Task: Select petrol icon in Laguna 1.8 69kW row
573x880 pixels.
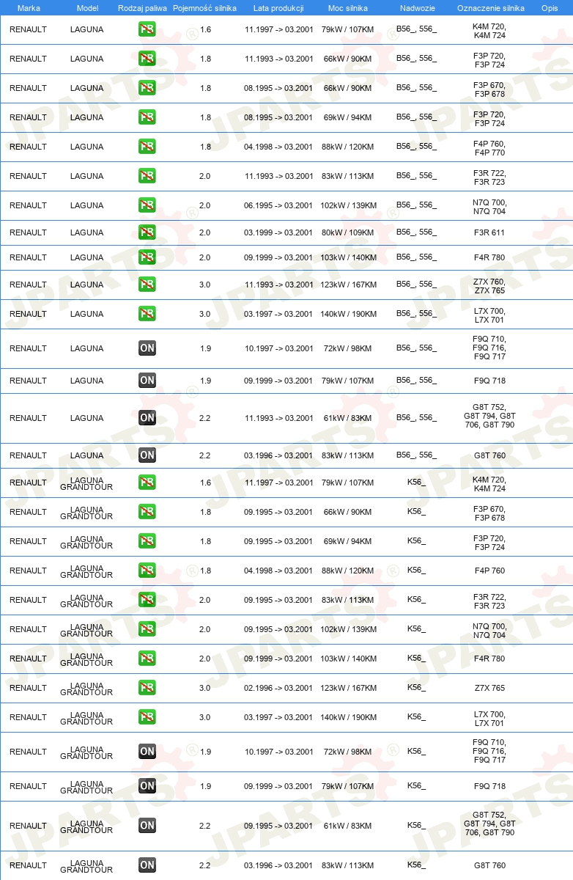Action: pos(147,117)
